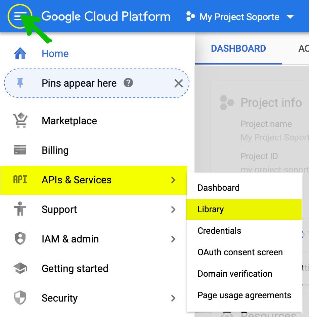Select APIs & Services menu item
Viewport: 309px width, 317px height.
point(94,180)
